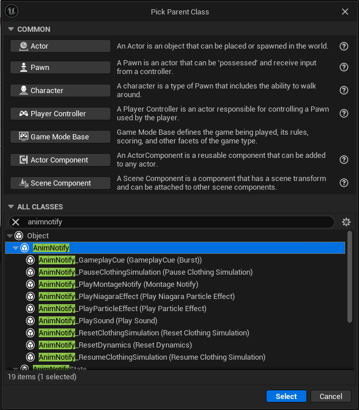Collapse the ALL CLASSES section

coord(11,206)
